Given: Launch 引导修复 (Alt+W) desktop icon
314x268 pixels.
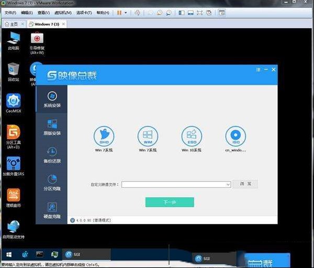Looking at the screenshot, I should [37, 43].
